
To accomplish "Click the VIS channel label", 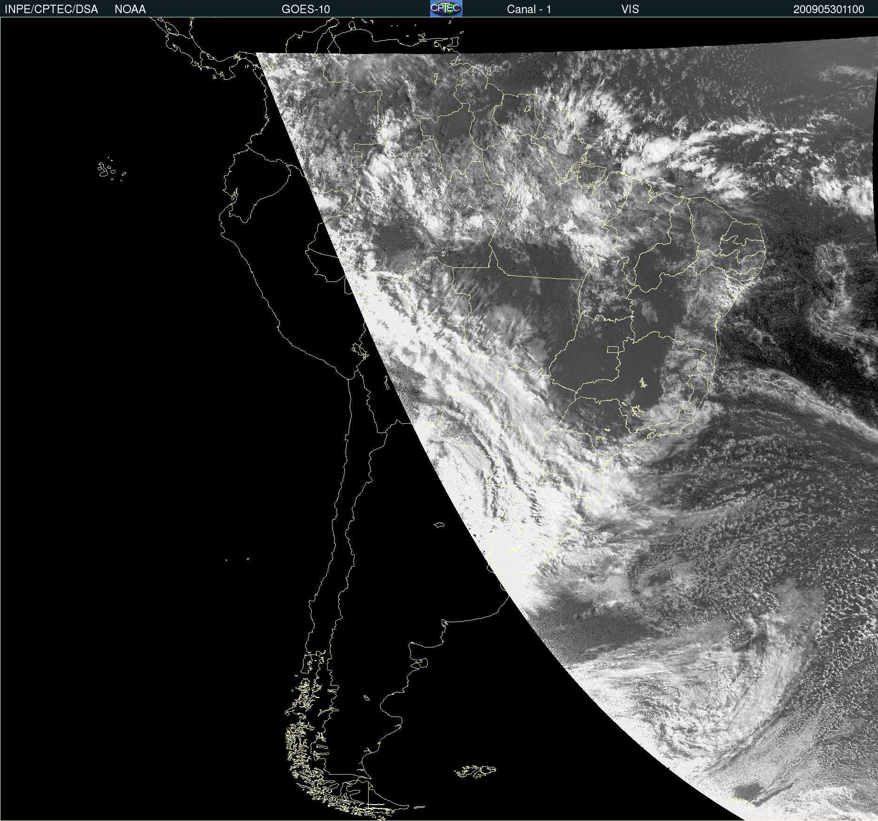I will point(630,9).
